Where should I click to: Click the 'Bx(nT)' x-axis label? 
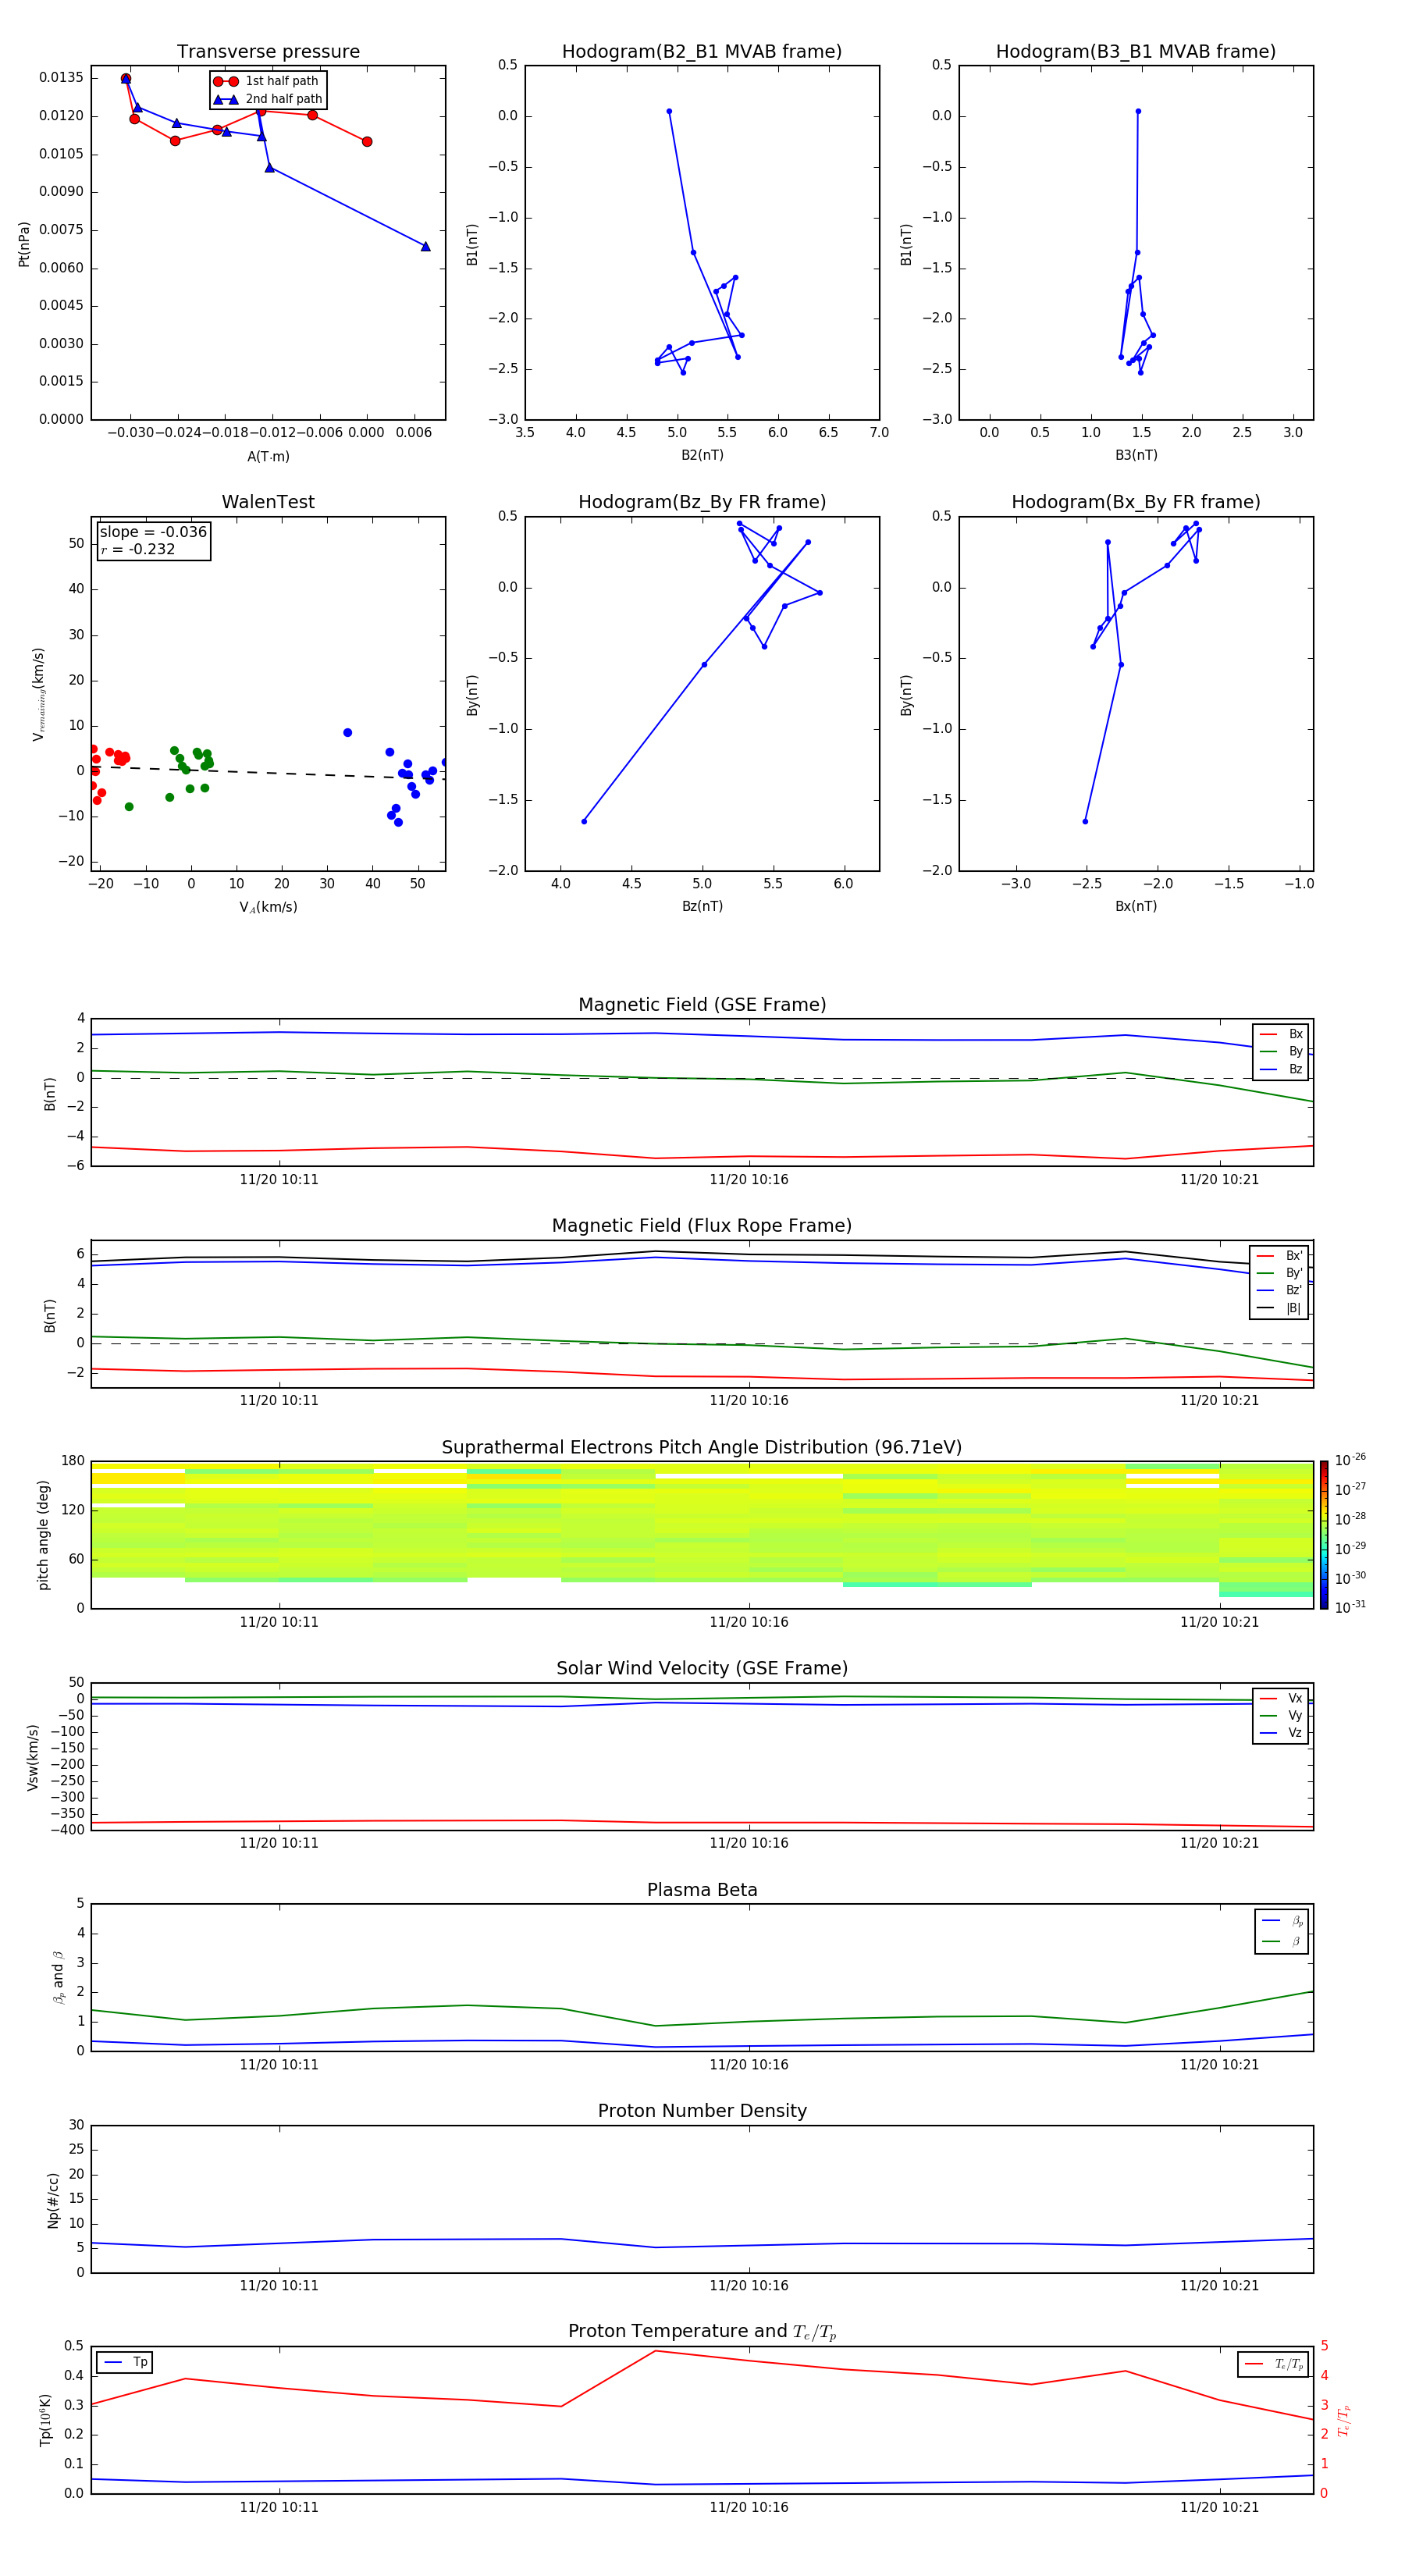click(1136, 906)
